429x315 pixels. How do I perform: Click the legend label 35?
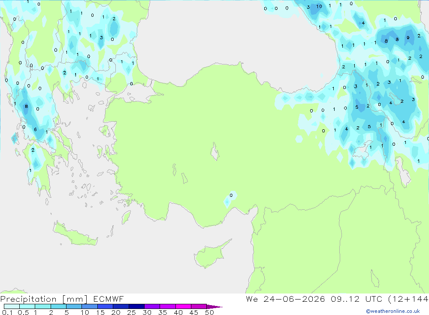point(163,312)
